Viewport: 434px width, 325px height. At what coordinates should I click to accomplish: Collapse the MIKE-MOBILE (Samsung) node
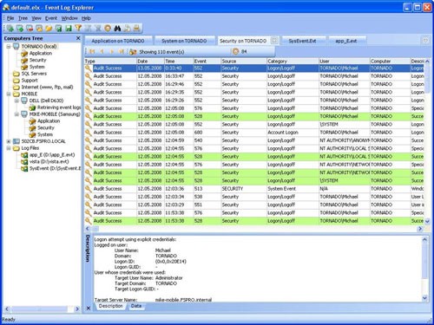coord(16,114)
